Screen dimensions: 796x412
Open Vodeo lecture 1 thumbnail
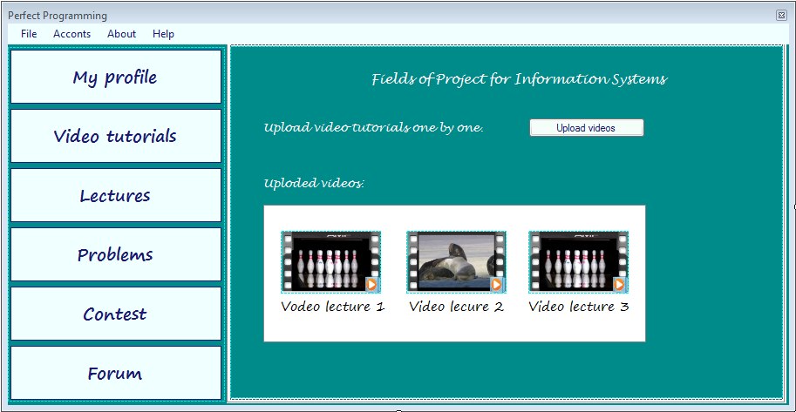[331, 262]
